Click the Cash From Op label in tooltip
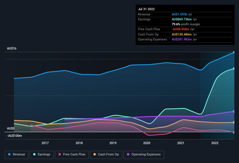Screen dimensions: 239x163 click(148, 34)
